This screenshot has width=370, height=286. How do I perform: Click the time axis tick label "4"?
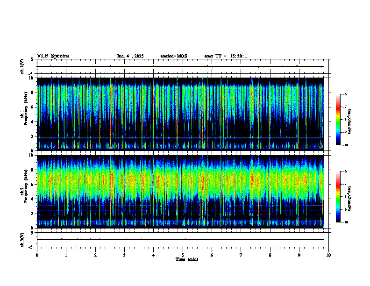pyautogui.click(x=154, y=255)
